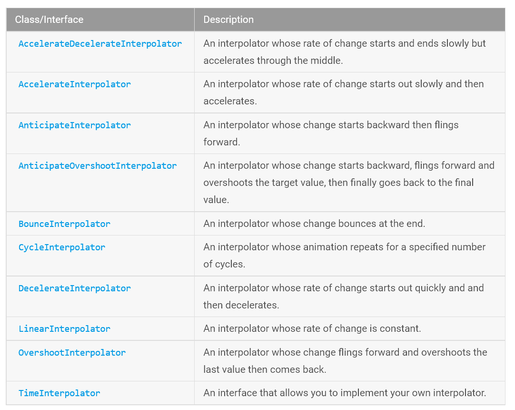Click the TimeInterpolator description text

coord(345,393)
